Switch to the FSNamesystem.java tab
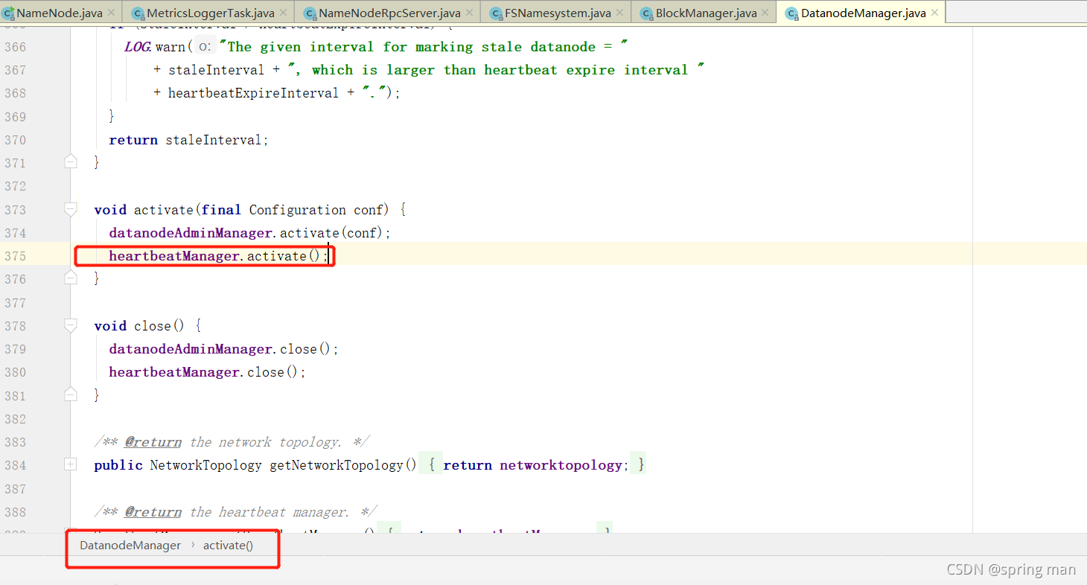 (555, 13)
